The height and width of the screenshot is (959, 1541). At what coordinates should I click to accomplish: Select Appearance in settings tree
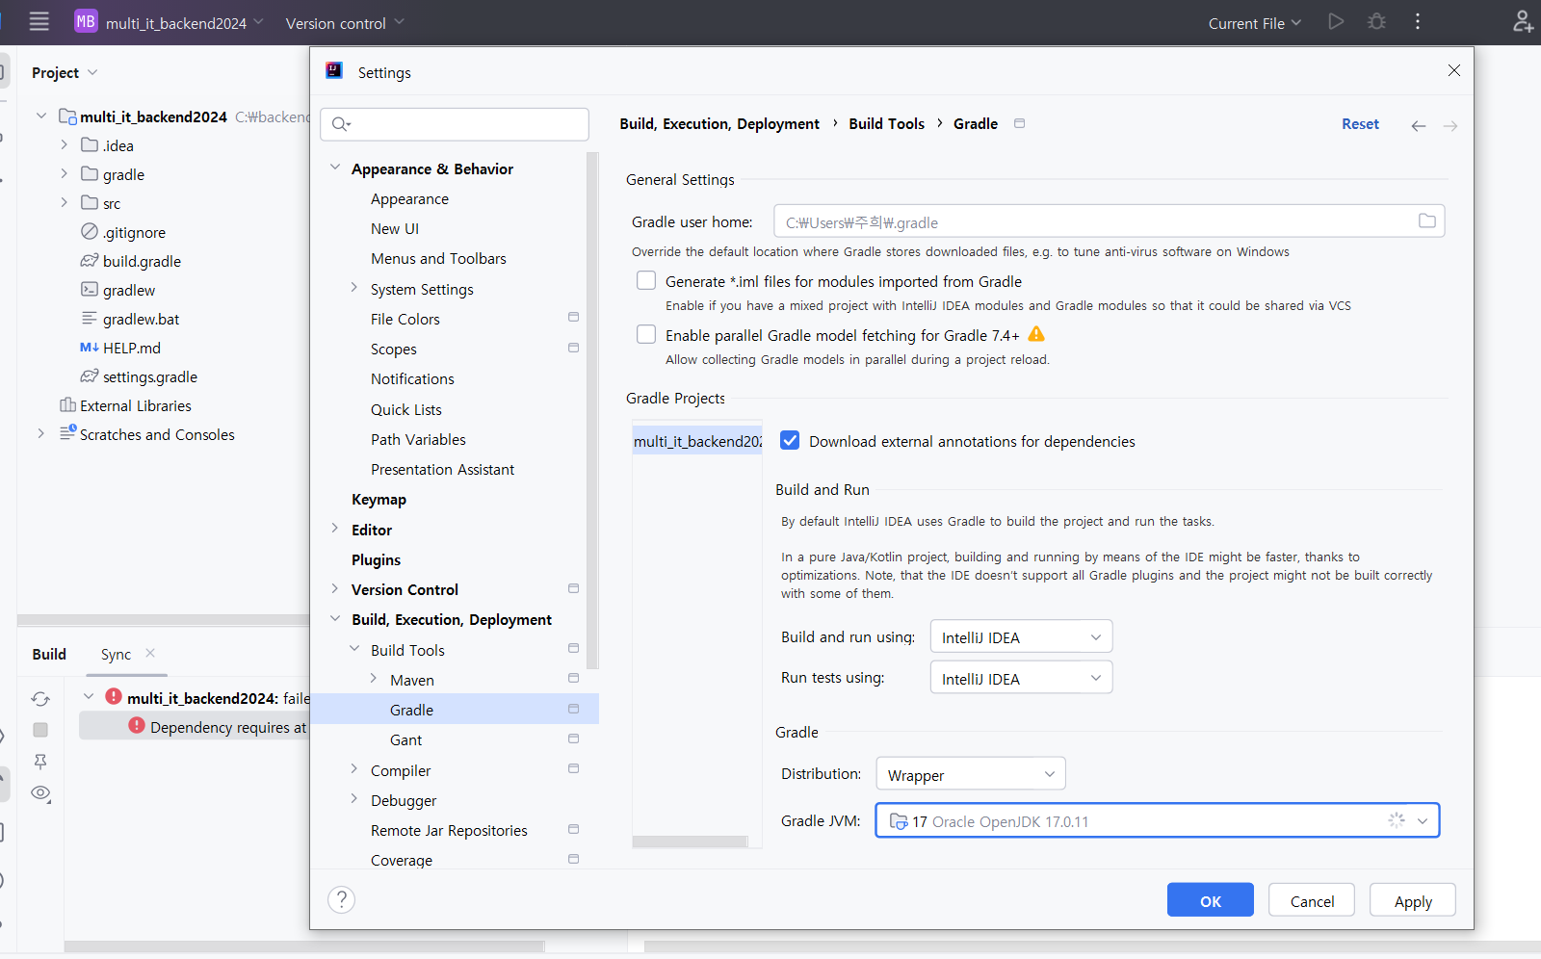pos(409,199)
